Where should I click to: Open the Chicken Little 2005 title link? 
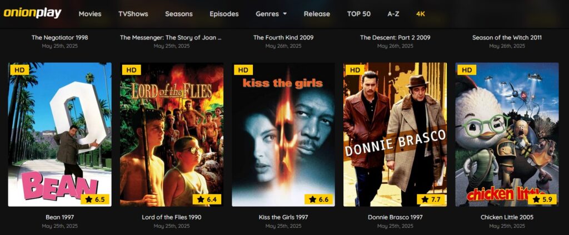point(507,217)
